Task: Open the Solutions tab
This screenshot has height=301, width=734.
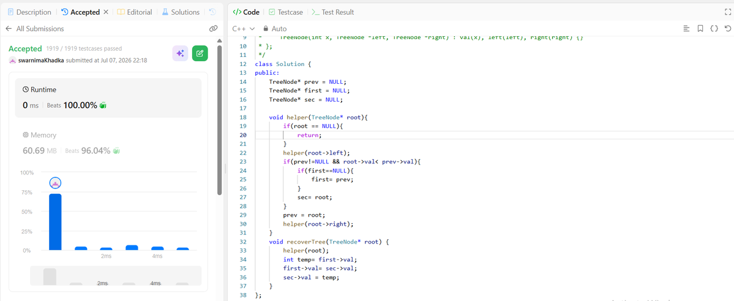Action: click(181, 12)
